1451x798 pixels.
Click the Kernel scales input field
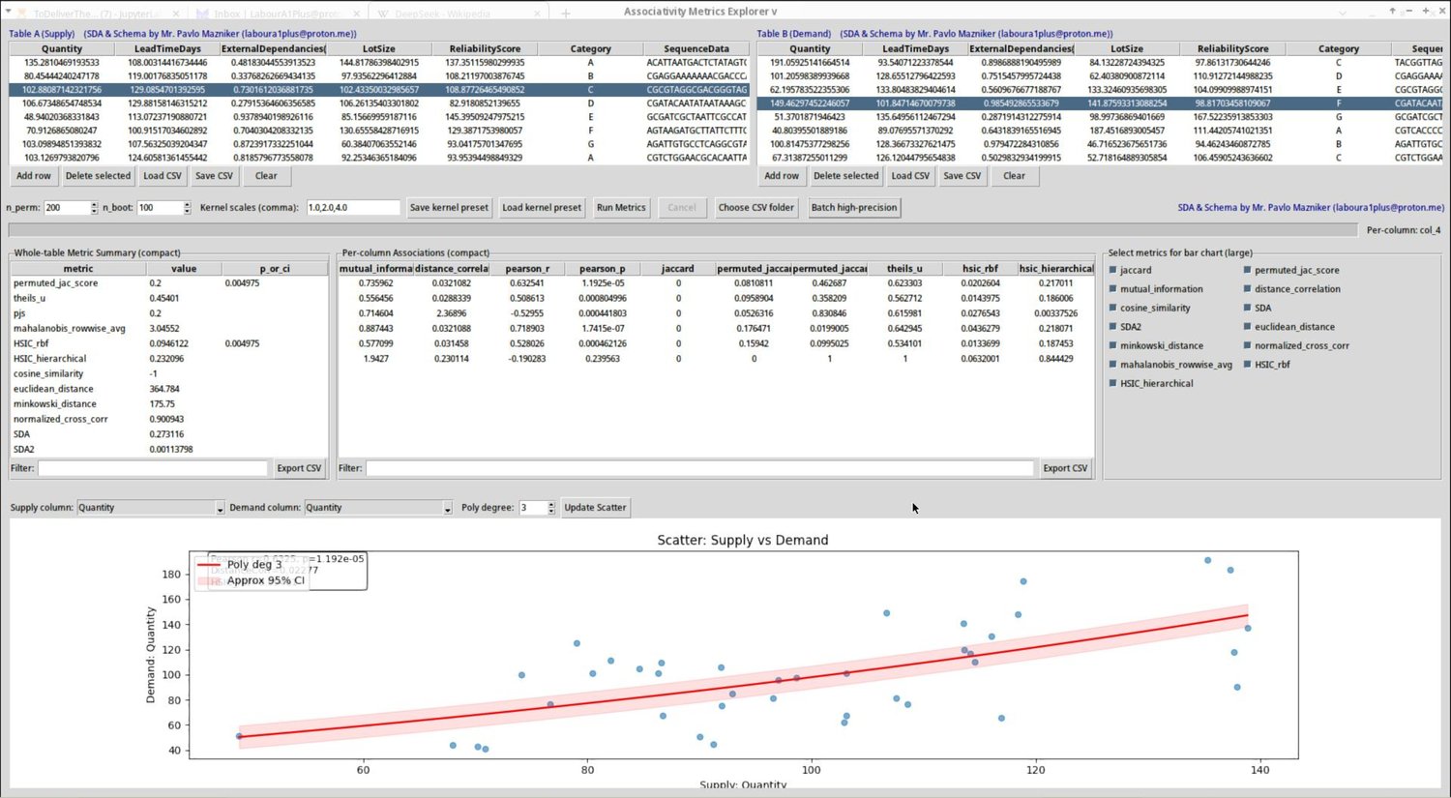[x=353, y=208]
